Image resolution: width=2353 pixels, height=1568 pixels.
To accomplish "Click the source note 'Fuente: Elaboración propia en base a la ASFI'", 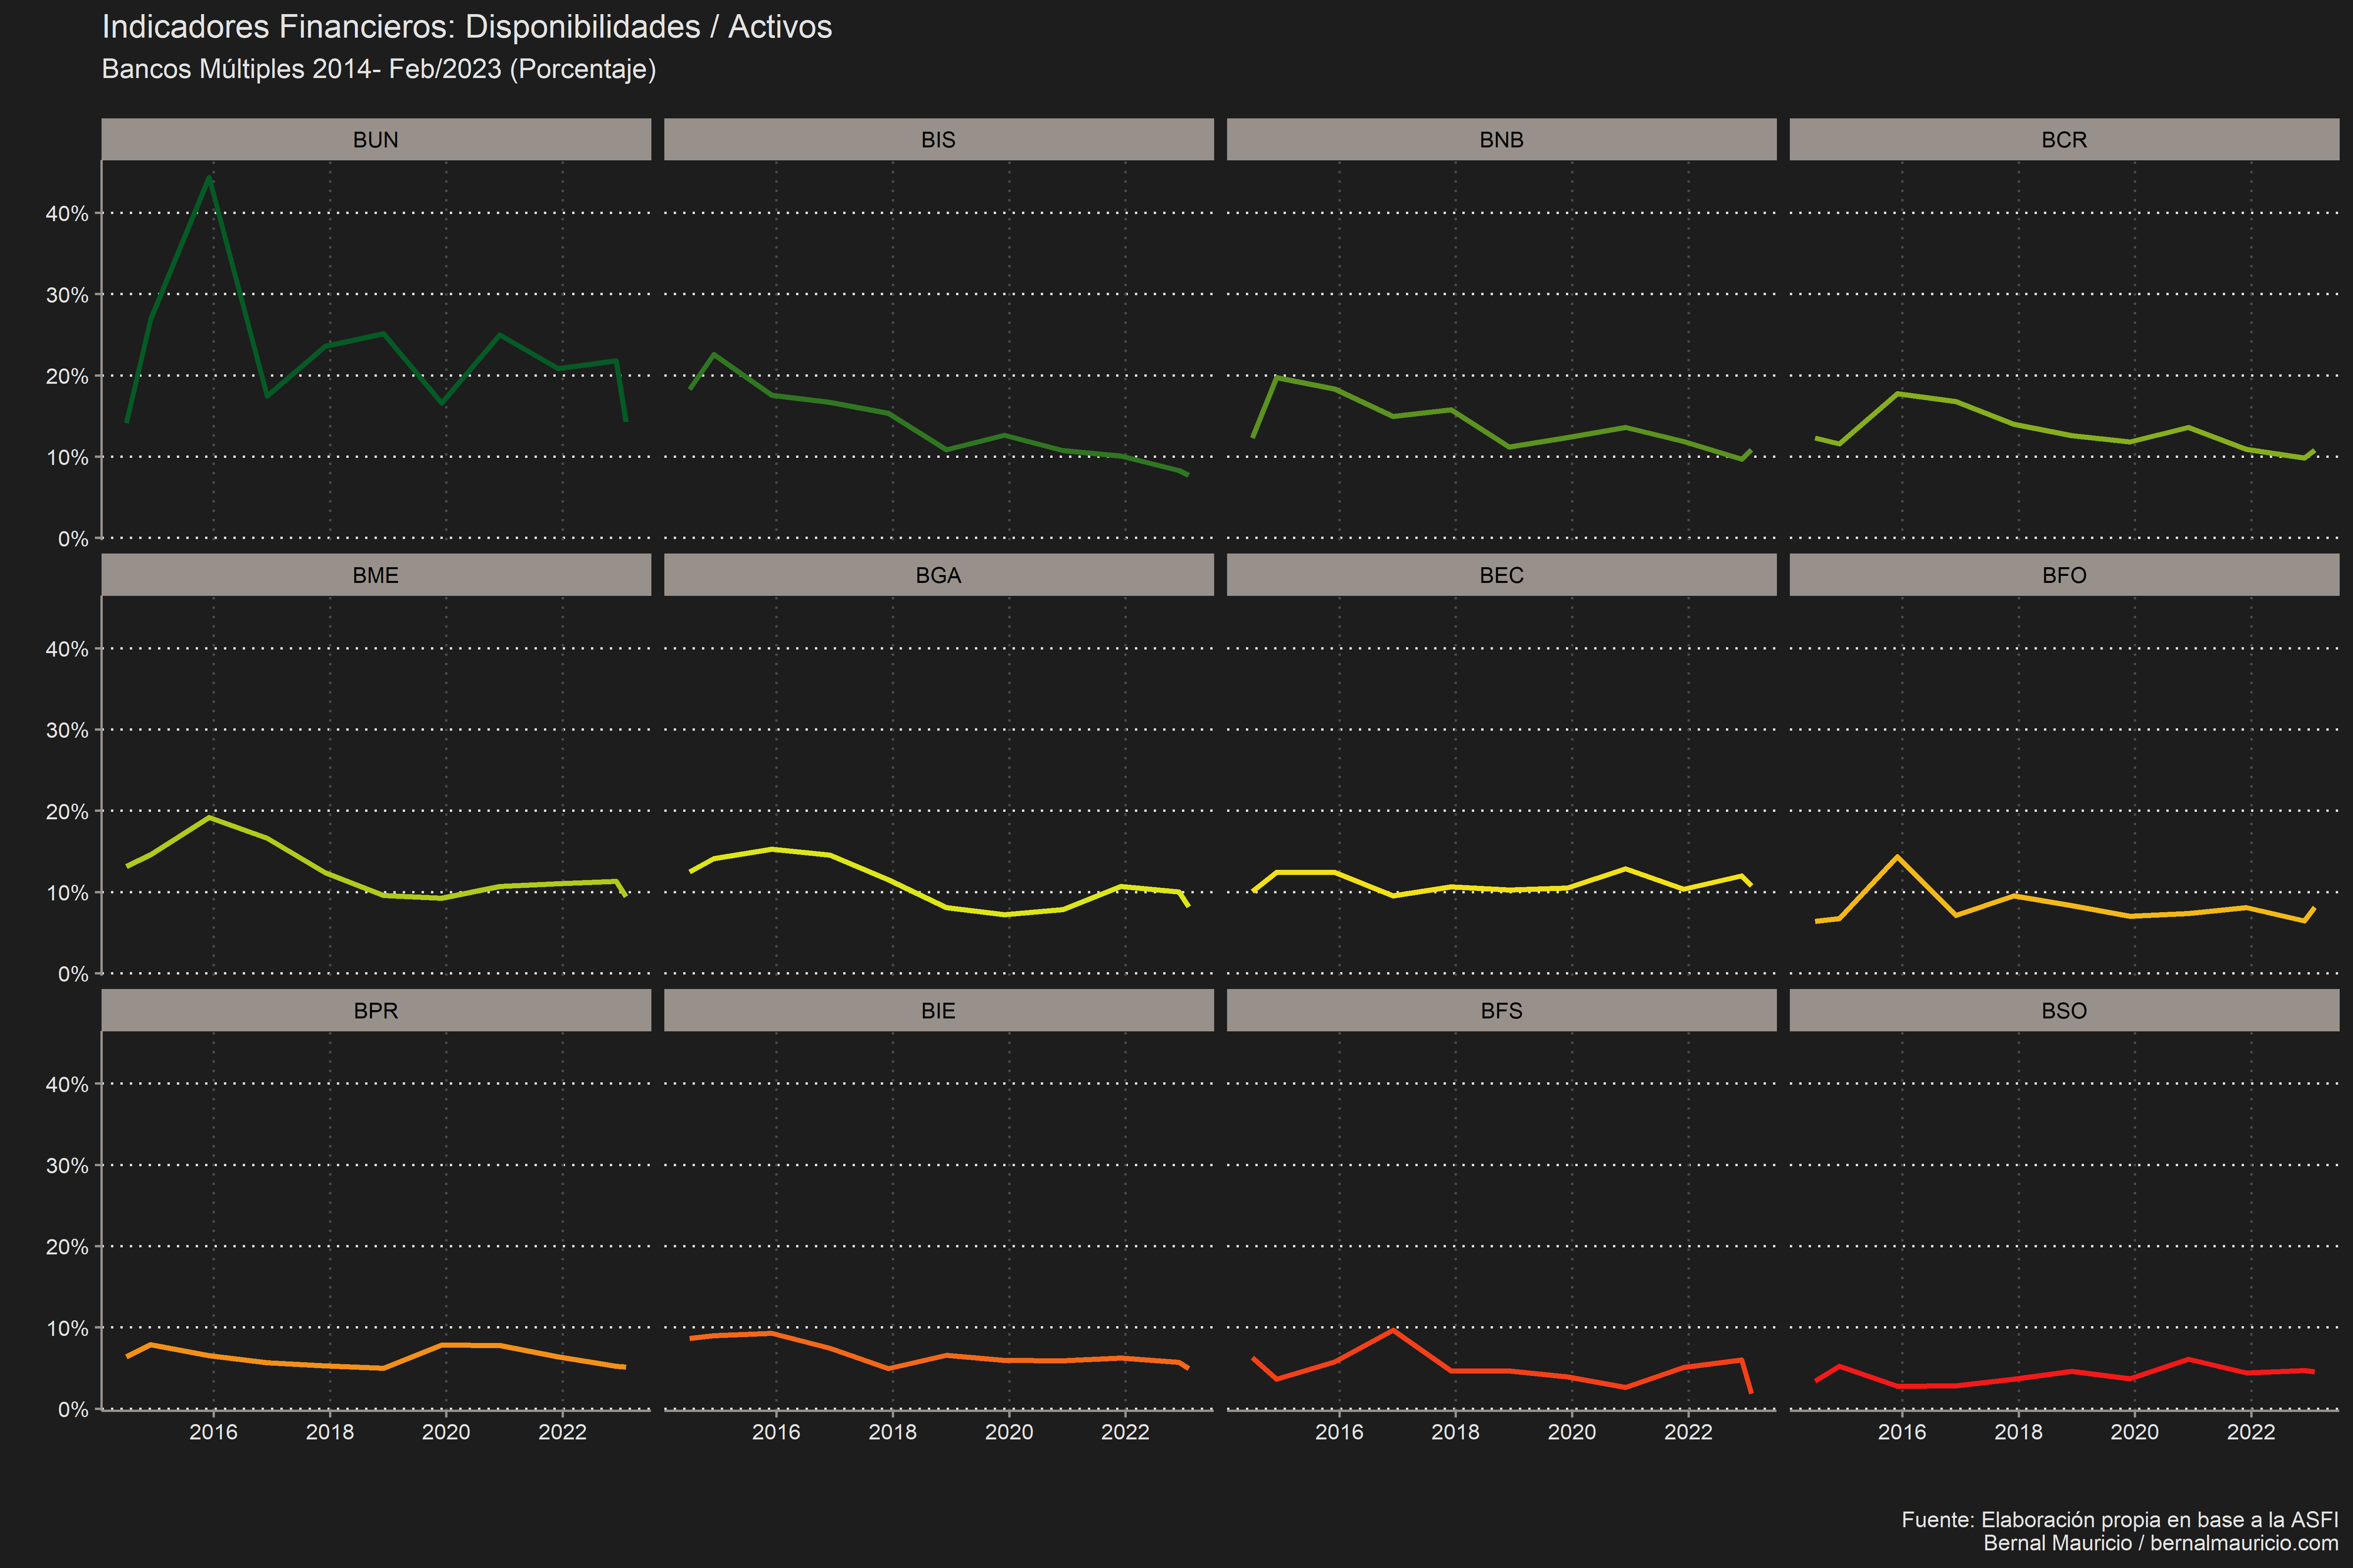I will click(2120, 1520).
